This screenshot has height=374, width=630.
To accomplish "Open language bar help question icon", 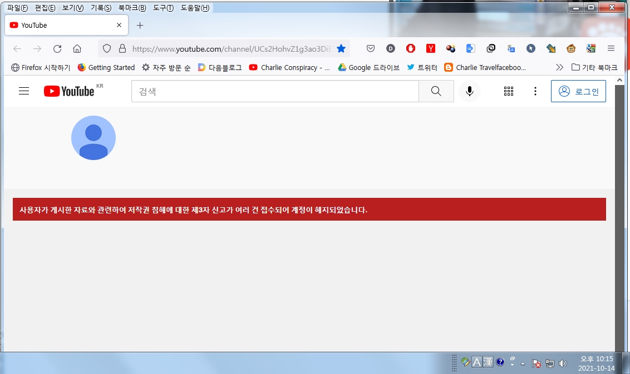I will tap(500, 362).
